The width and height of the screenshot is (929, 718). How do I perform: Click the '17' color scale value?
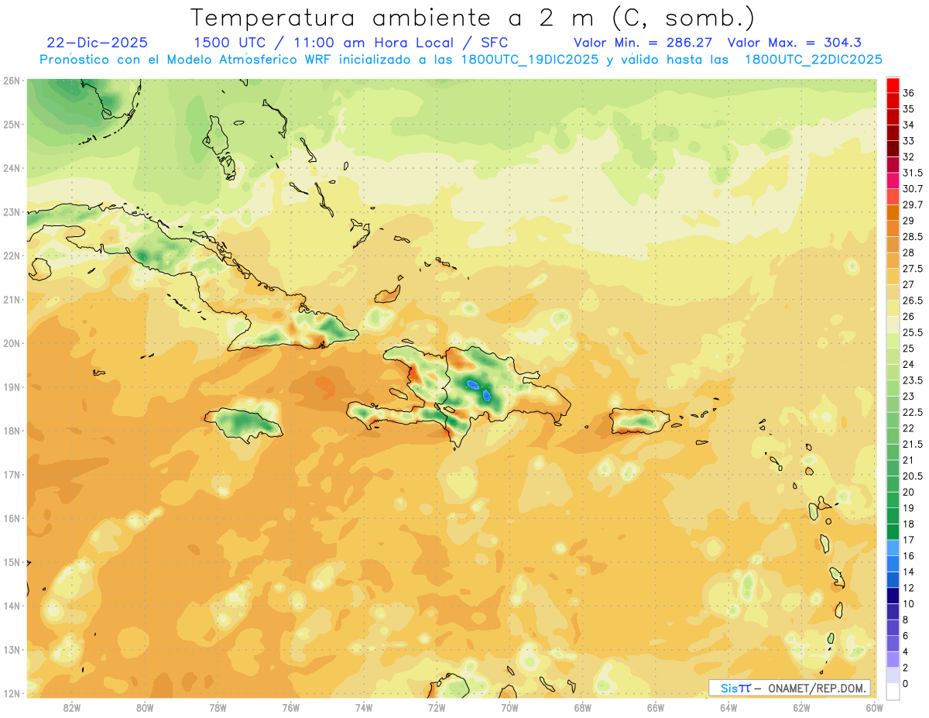(909, 540)
